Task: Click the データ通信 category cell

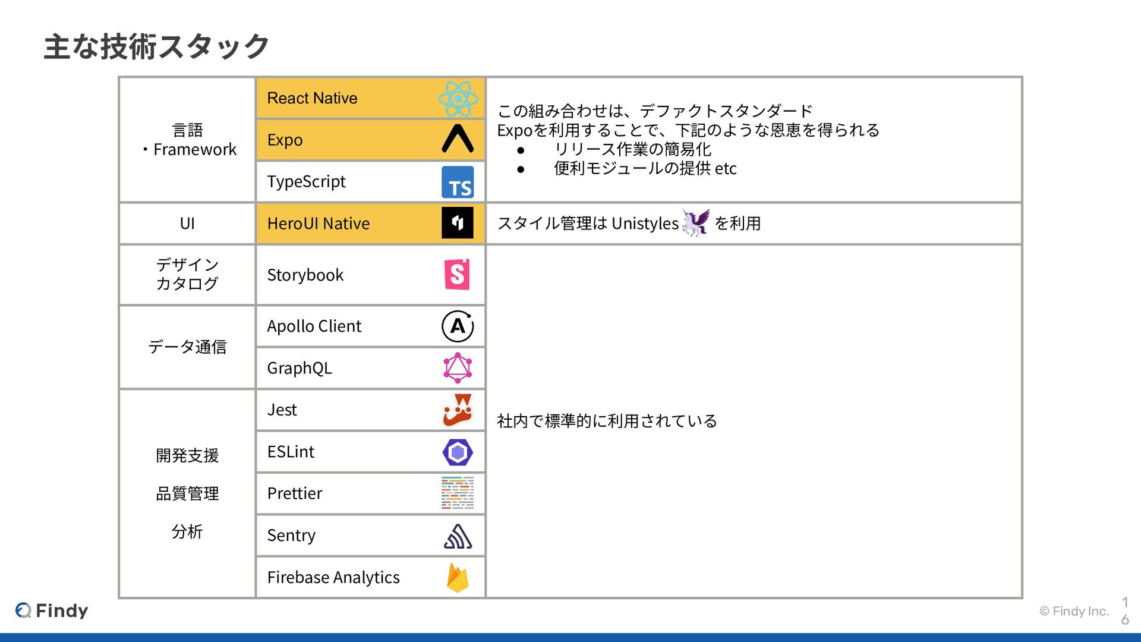Action: [187, 347]
